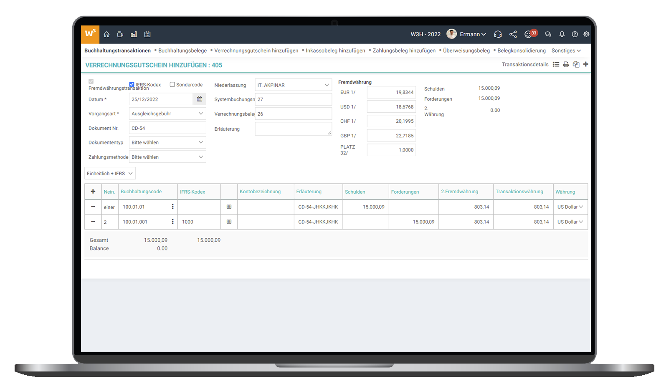Toggle the IFRS-Kodex checkbox

pos(132,84)
